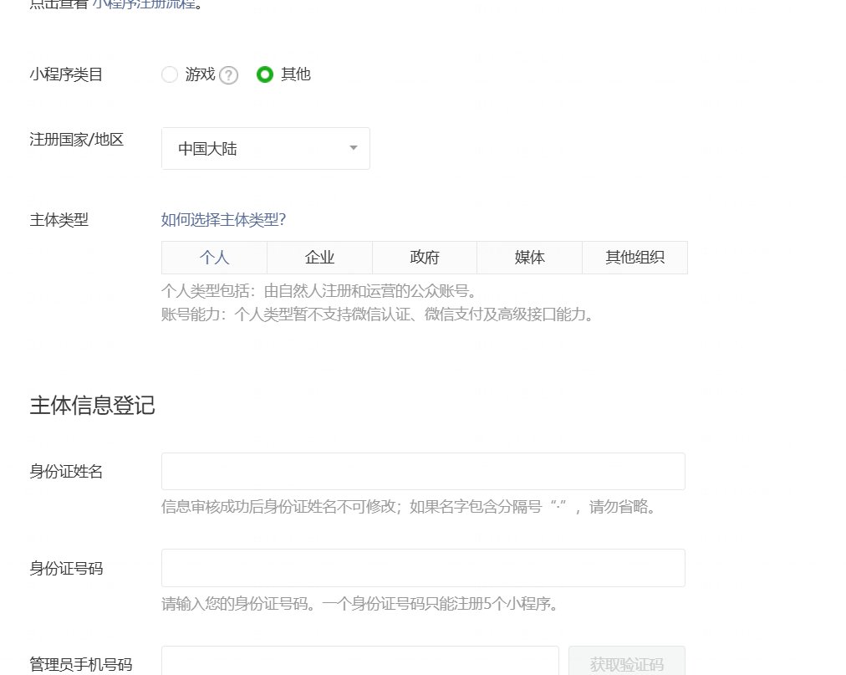Click the help question mark next to 游戏

pos(229,75)
